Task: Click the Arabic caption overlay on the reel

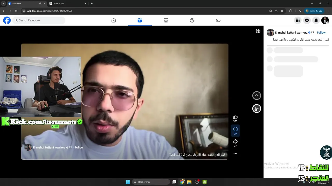Action: pos(197,155)
